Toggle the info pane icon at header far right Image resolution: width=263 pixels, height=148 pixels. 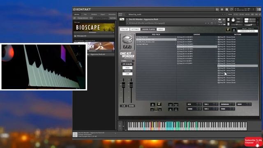tap(258, 9)
